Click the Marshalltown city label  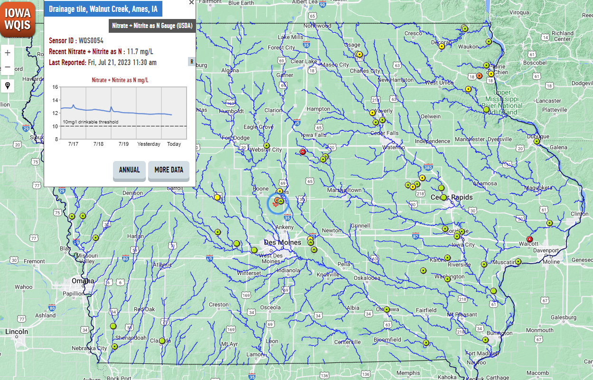click(344, 190)
